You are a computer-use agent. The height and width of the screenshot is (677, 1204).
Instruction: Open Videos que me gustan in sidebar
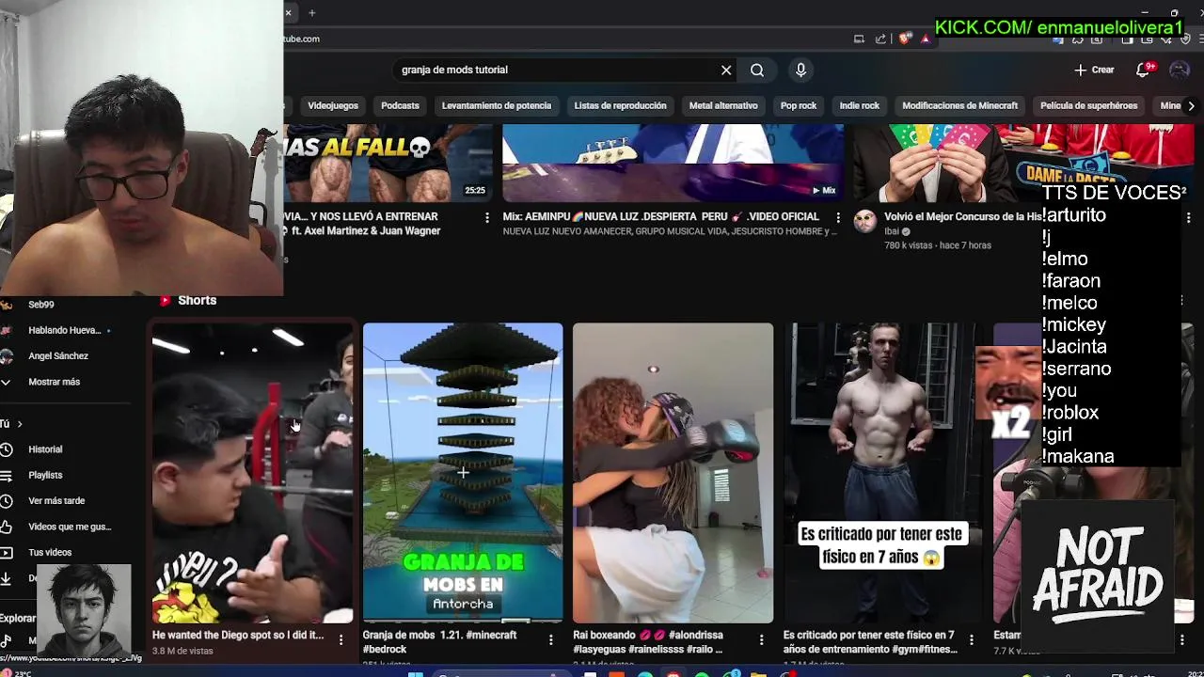tap(69, 527)
